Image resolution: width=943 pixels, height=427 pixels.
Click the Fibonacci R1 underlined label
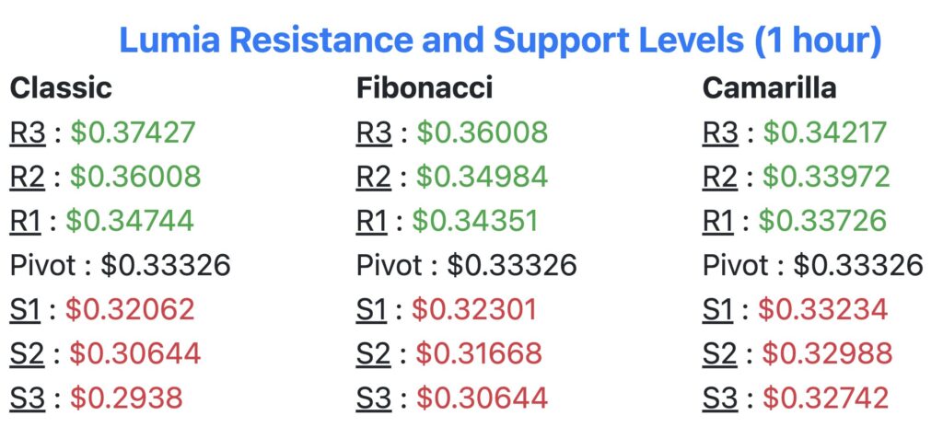372,221
